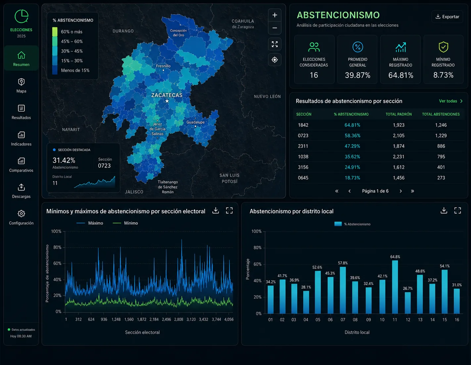
Task: Open the Resumen home section
Action: tap(21, 58)
